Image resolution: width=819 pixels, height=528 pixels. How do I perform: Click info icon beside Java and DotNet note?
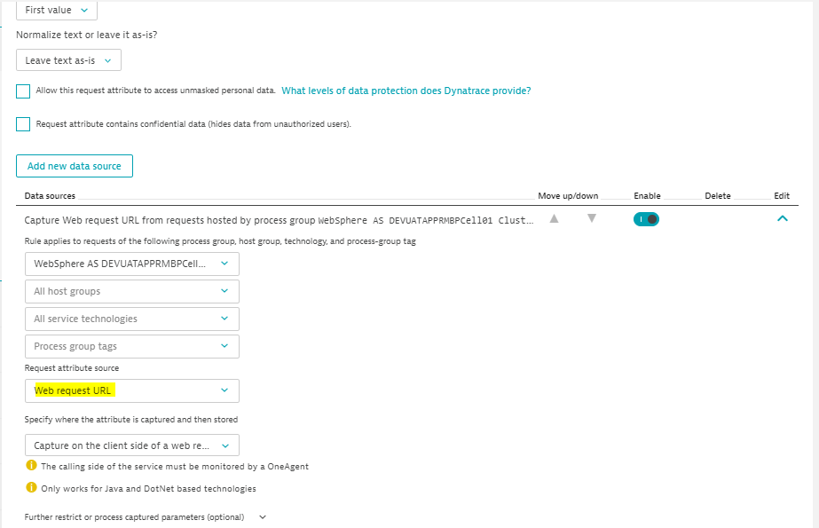point(31,488)
